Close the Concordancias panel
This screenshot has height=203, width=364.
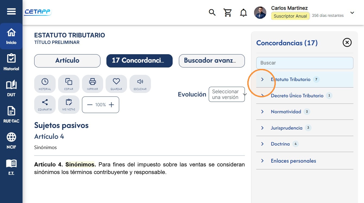click(x=347, y=43)
